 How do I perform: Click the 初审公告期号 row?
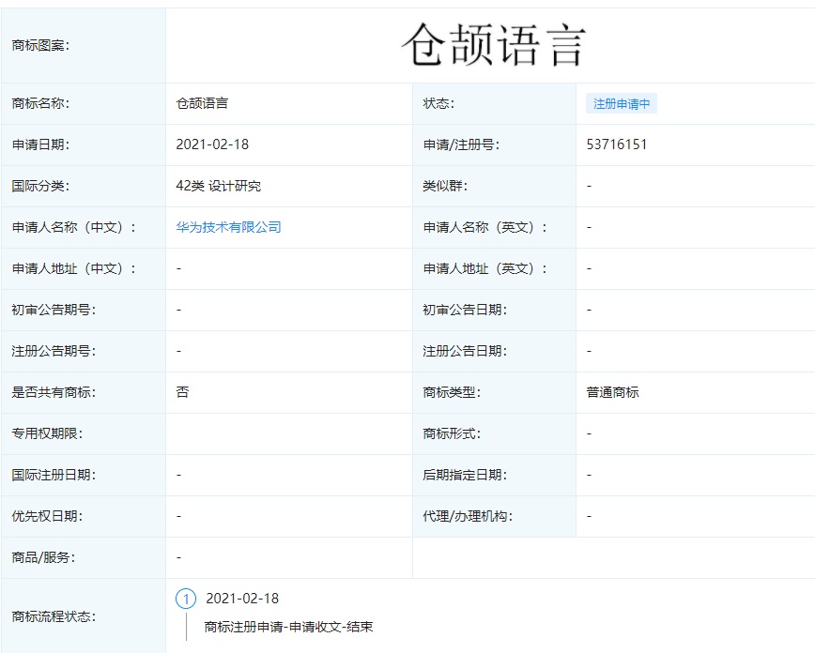click(54, 310)
